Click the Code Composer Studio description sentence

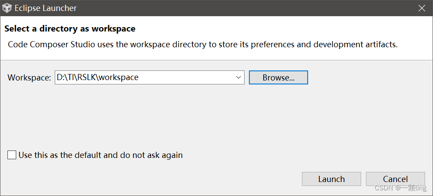202,45
